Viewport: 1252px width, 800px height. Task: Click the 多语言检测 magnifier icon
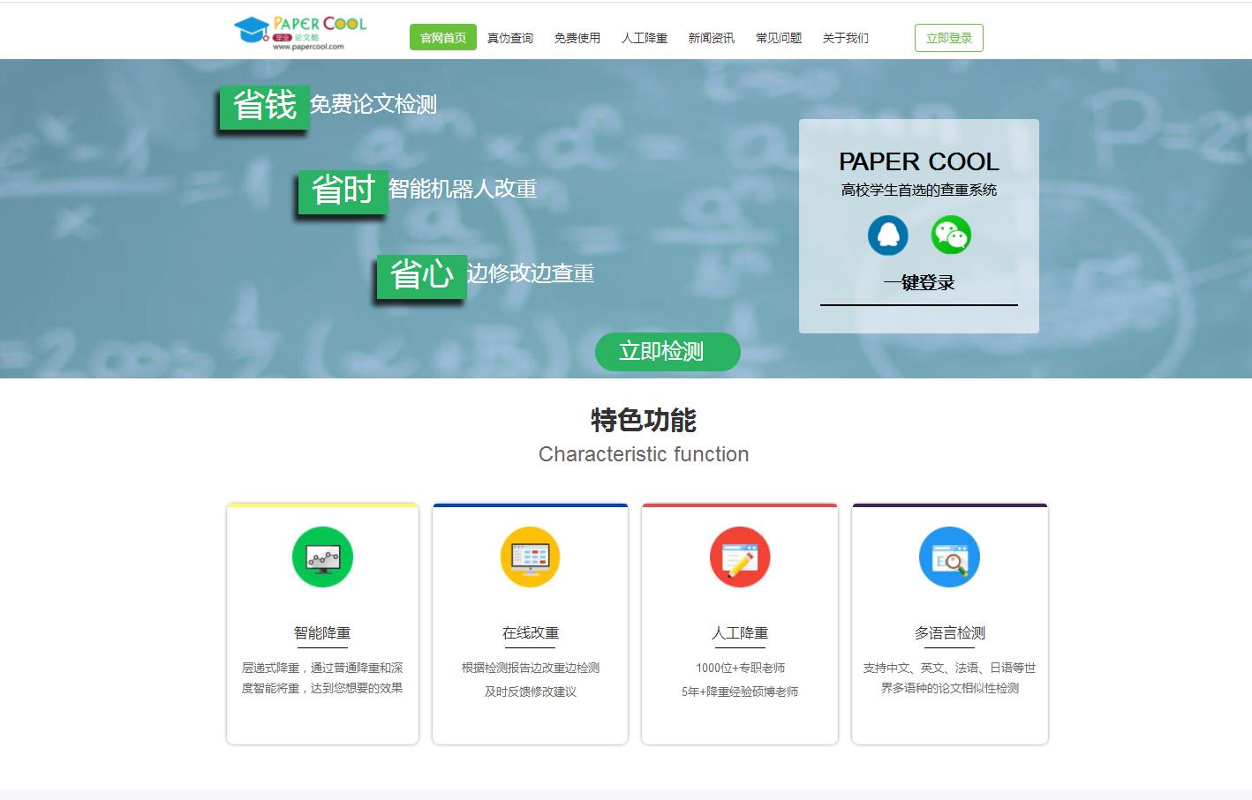(949, 557)
